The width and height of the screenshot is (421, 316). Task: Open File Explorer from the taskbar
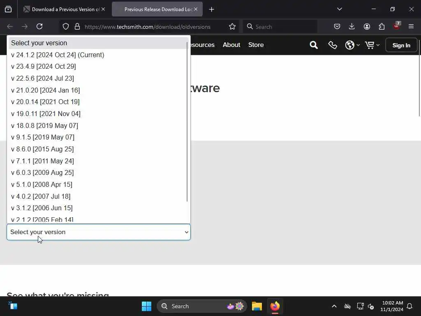pyautogui.click(x=257, y=306)
